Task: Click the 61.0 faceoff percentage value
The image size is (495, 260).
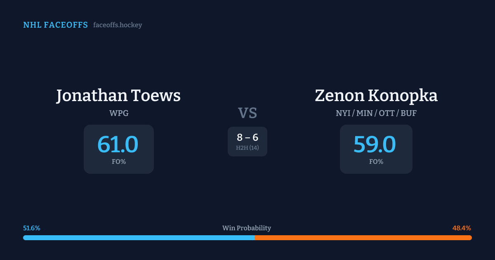Action: pyautogui.click(x=118, y=144)
